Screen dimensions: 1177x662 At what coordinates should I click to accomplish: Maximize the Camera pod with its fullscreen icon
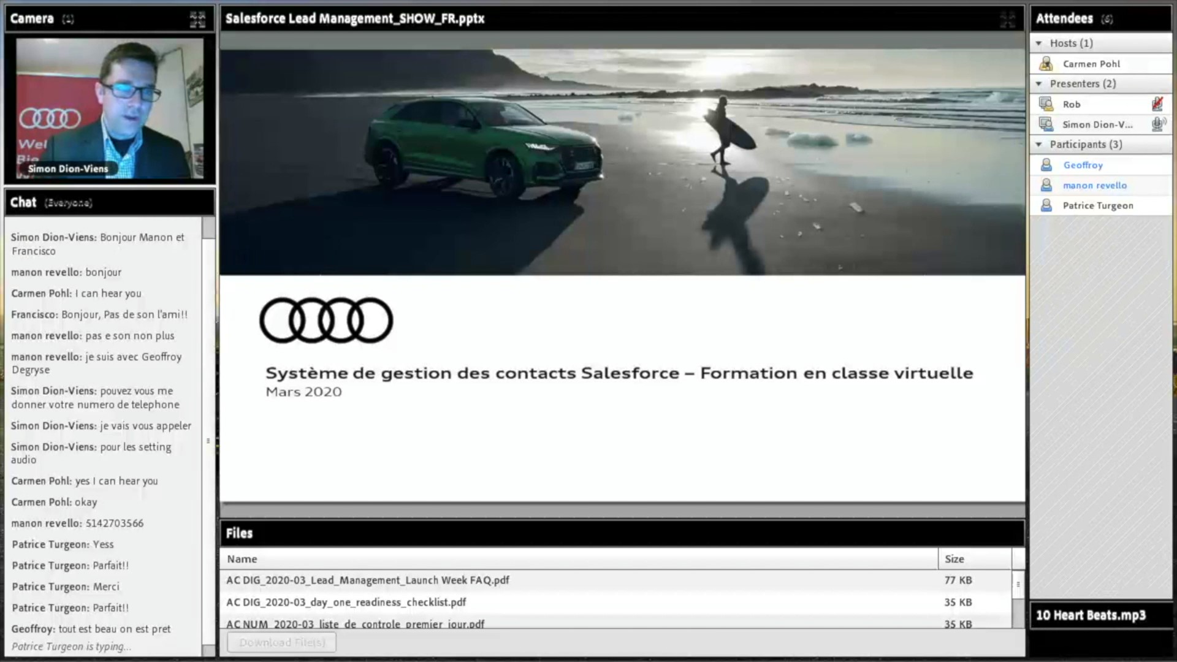197,19
